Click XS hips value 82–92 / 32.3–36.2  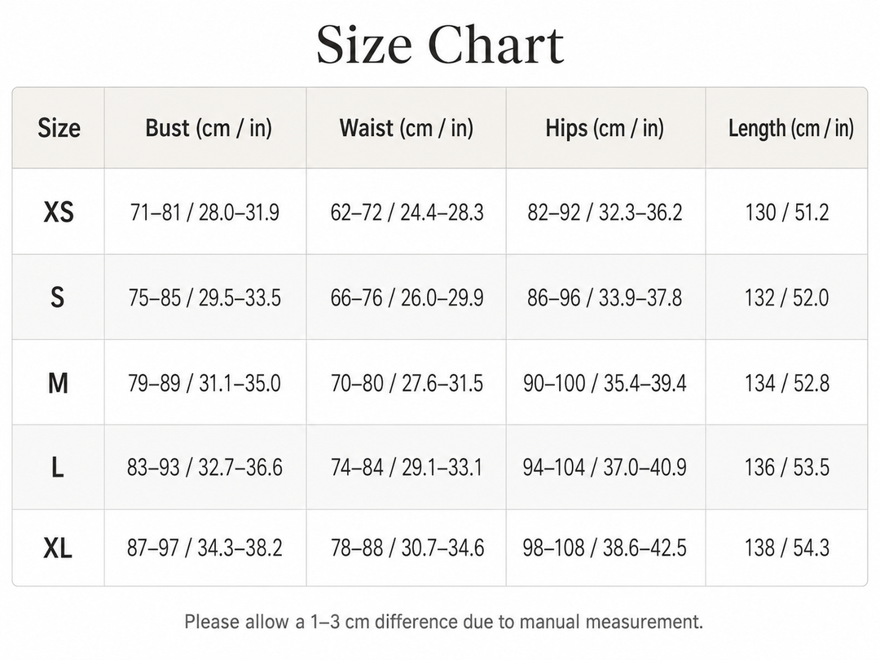click(x=605, y=213)
